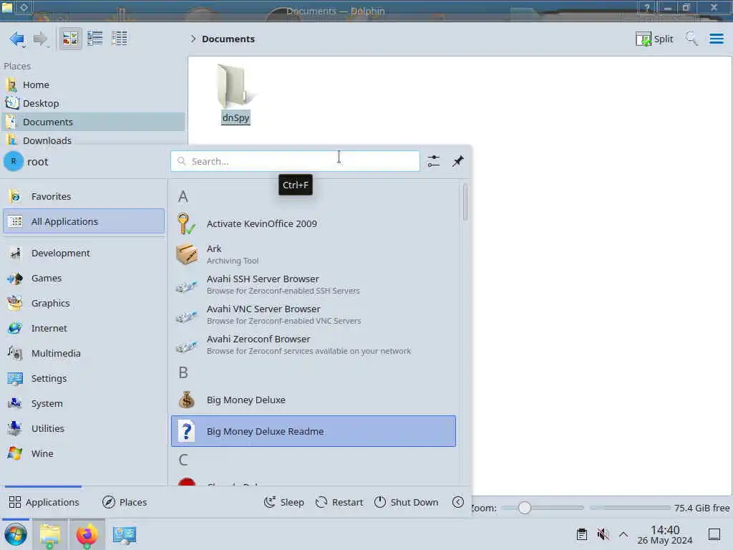Click the A section letter header
Screen dimensions: 733x550
[183, 196]
